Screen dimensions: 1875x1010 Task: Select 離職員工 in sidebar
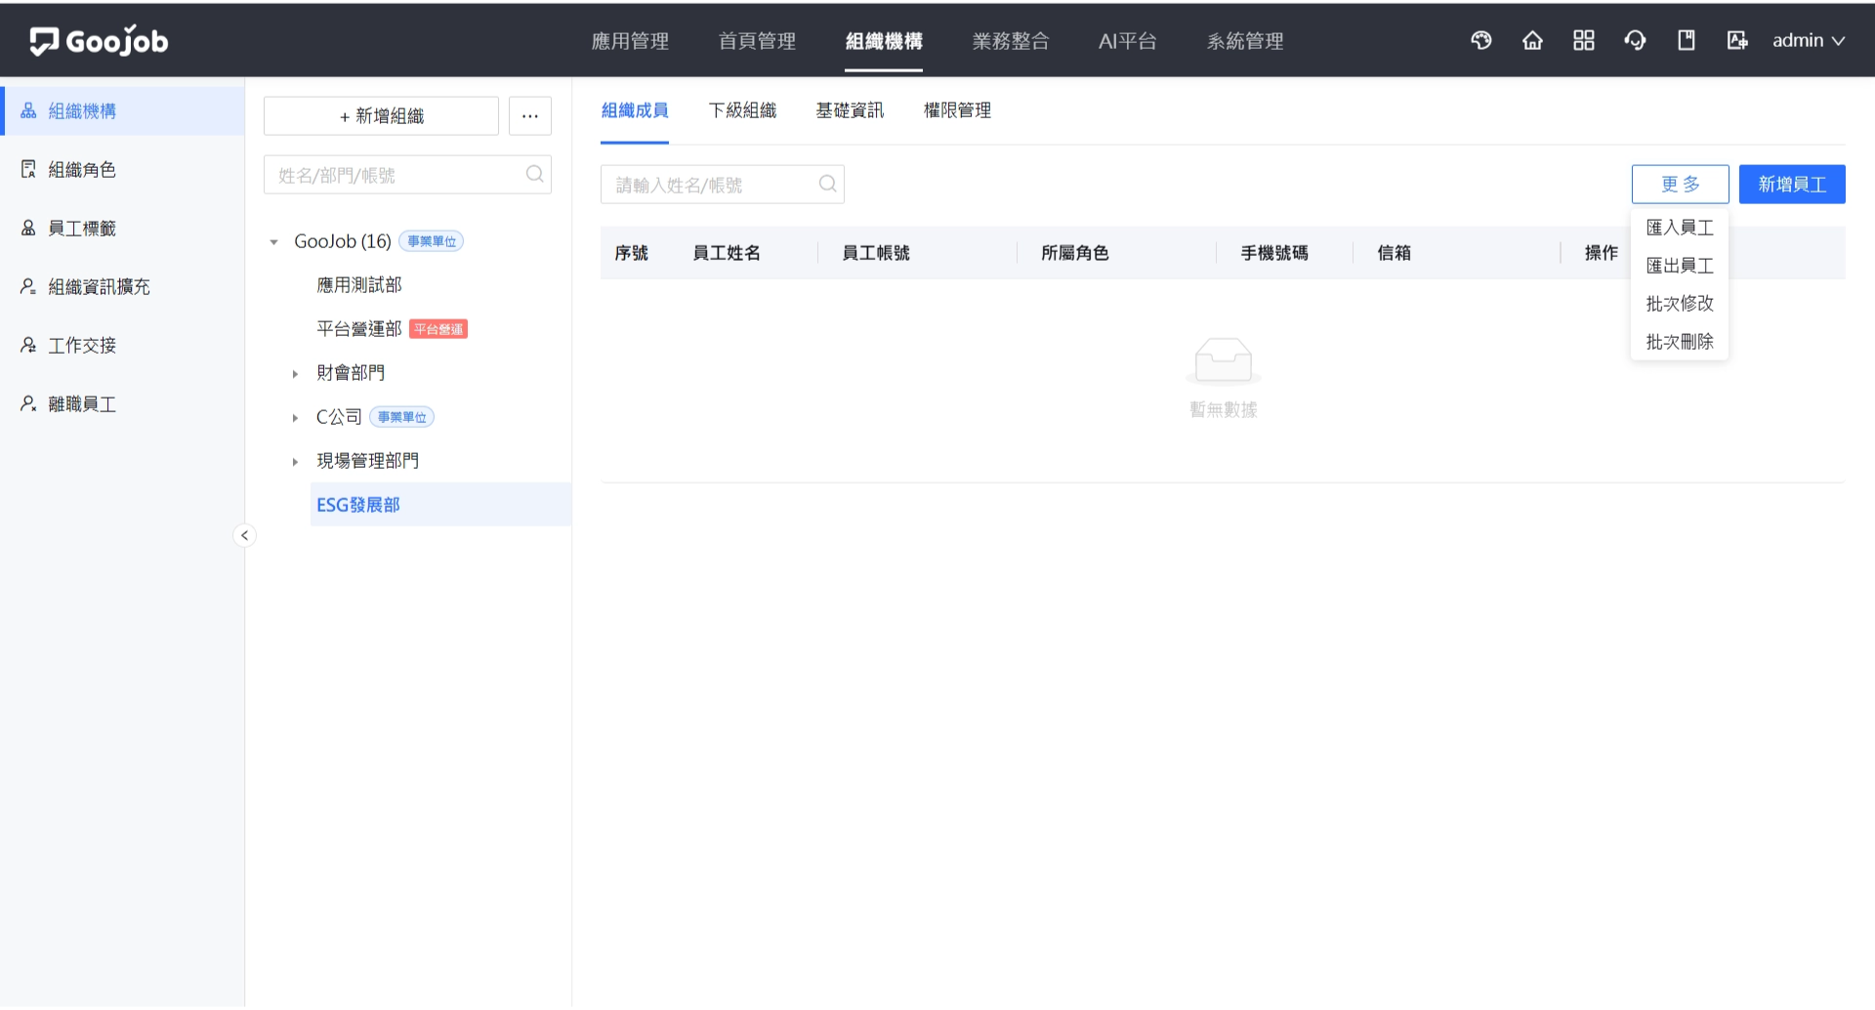(x=122, y=403)
